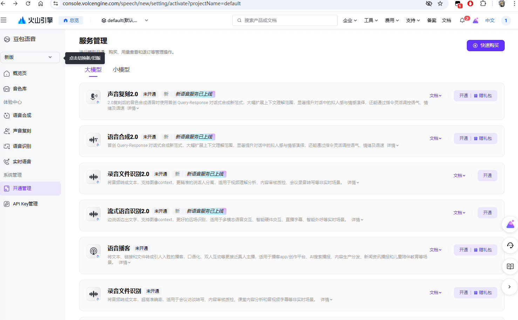
Task: Open the 费用 menu in the top bar
Action: [x=391, y=20]
